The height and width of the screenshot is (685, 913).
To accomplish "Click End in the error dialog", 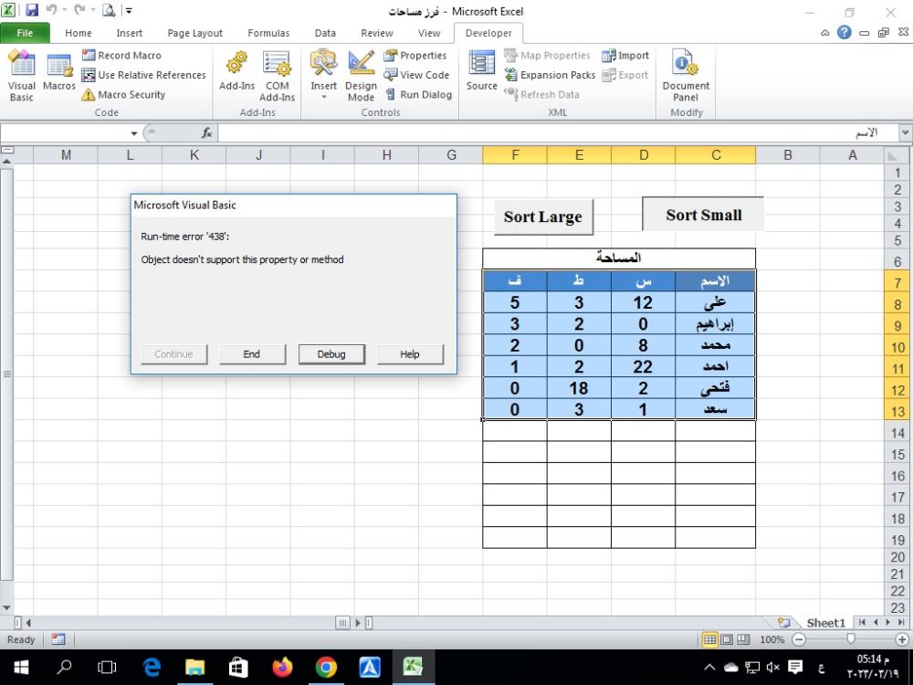I will (x=252, y=354).
